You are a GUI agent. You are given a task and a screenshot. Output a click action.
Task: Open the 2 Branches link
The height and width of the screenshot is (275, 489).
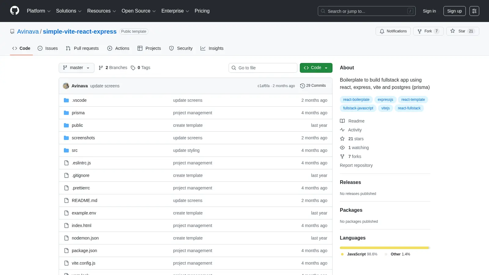[x=113, y=68]
